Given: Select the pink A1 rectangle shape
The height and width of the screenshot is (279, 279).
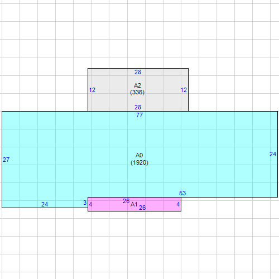Looking at the screenshot, I should (134, 204).
